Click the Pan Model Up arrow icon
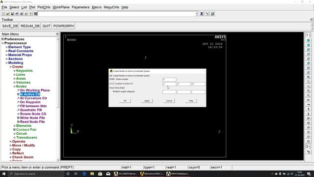The image size is (314, 177). [309, 109]
